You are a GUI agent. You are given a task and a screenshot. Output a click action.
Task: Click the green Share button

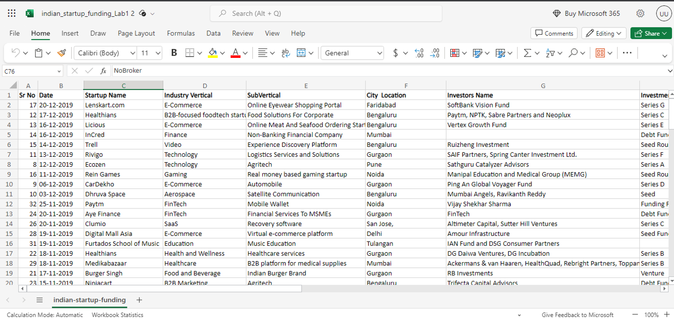tap(651, 33)
